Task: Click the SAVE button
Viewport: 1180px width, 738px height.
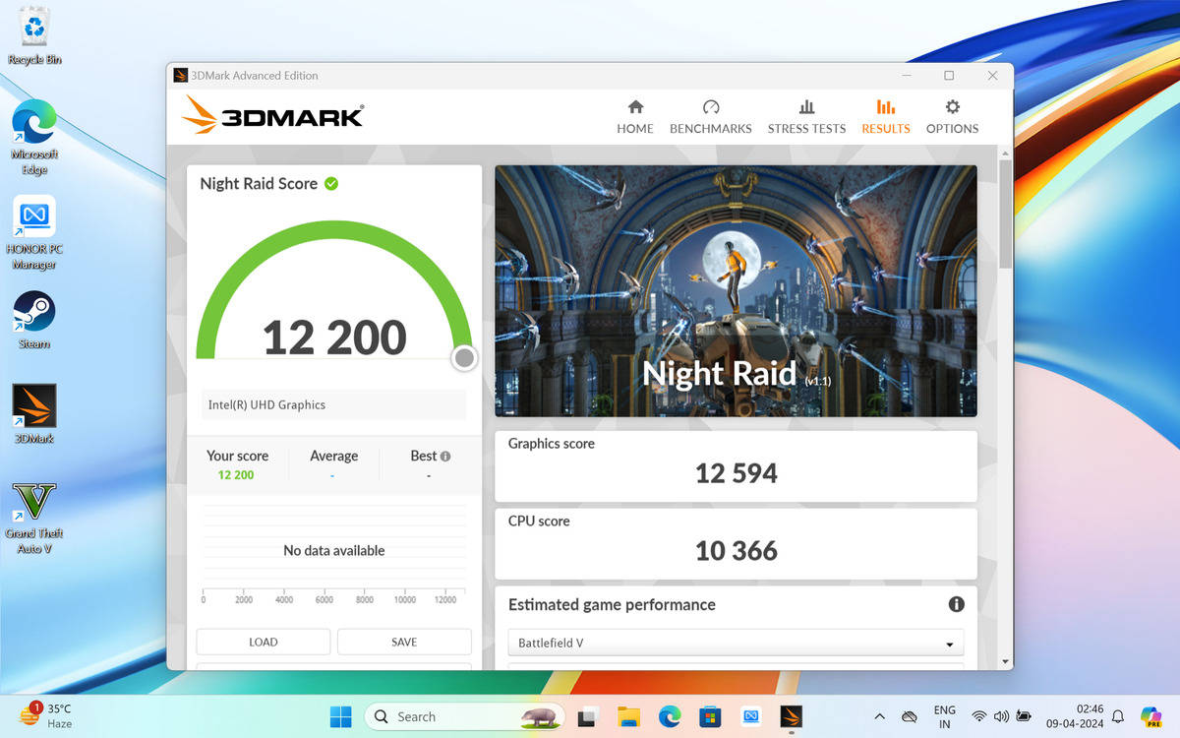Action: [404, 642]
